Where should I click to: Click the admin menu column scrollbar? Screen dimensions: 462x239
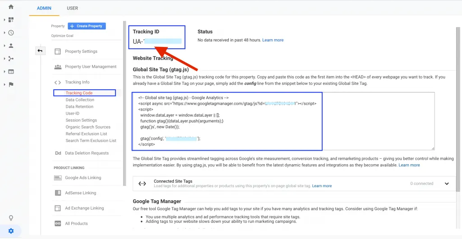tap(125, 103)
